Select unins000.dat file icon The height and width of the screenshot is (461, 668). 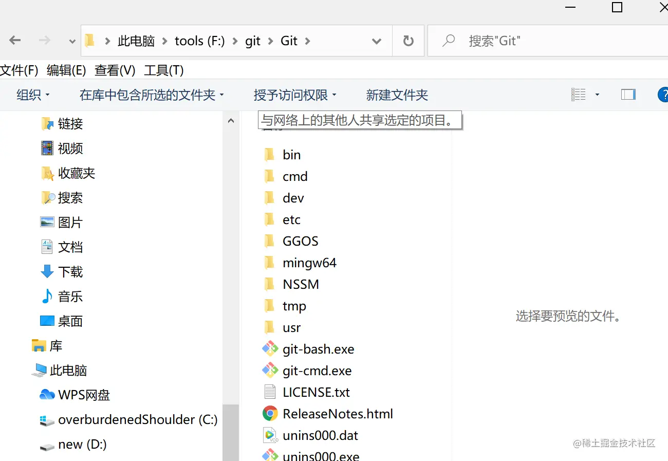pos(270,435)
